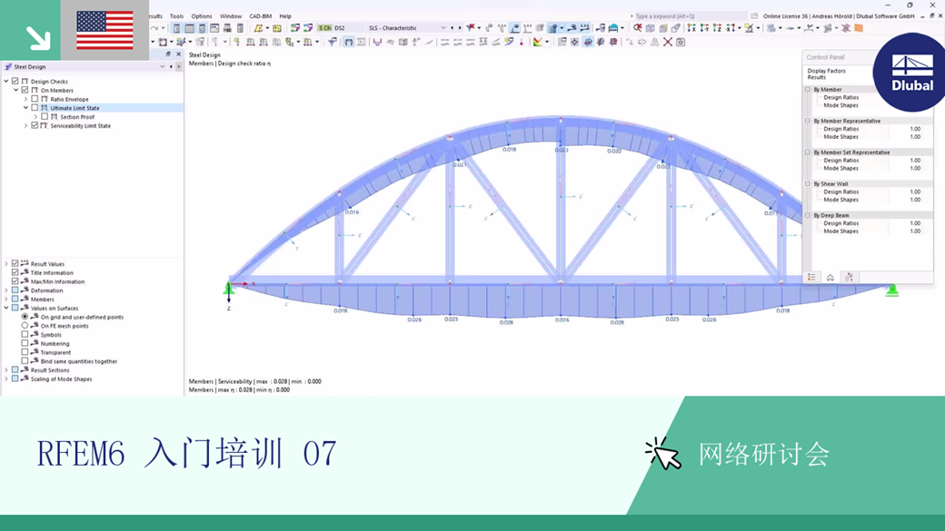This screenshot has width=945, height=531.
Task: Select the view in X direction icon
Action: point(691,28)
